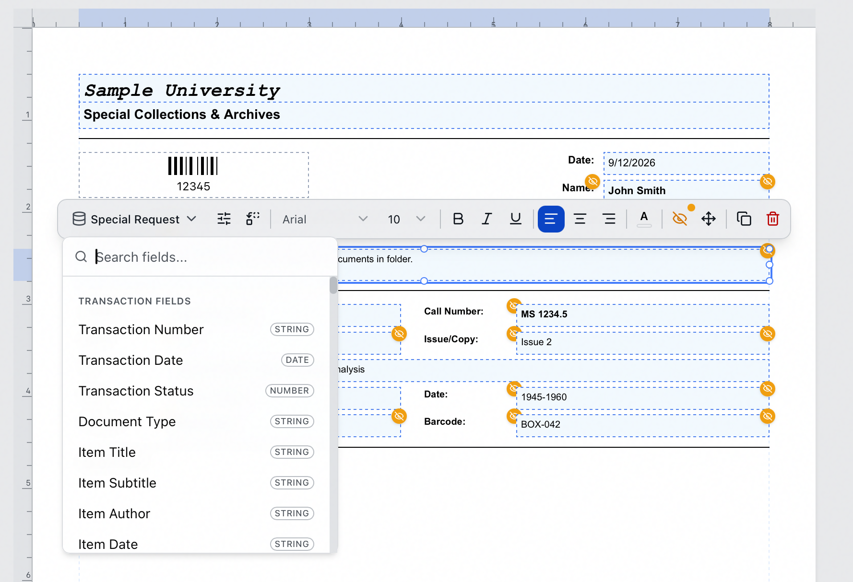This screenshot has height=582, width=853.
Task: Select center text alignment
Action: pyautogui.click(x=580, y=219)
